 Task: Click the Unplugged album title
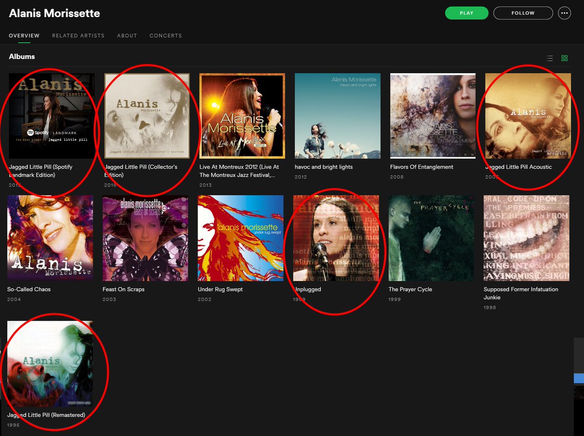307,289
